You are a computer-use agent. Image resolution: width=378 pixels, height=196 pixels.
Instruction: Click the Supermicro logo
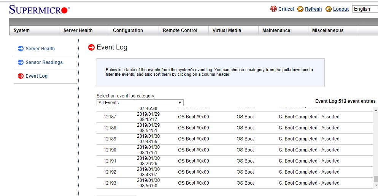pyautogui.click(x=39, y=10)
